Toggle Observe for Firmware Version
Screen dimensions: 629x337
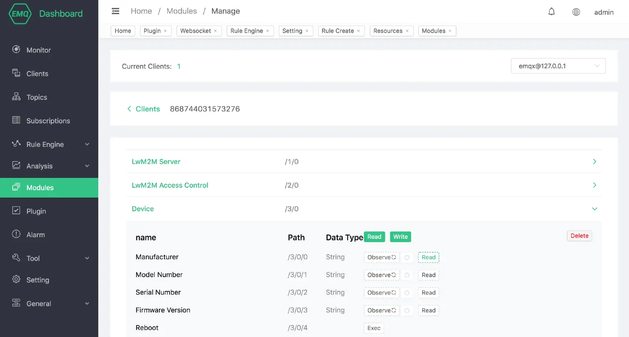click(x=381, y=310)
